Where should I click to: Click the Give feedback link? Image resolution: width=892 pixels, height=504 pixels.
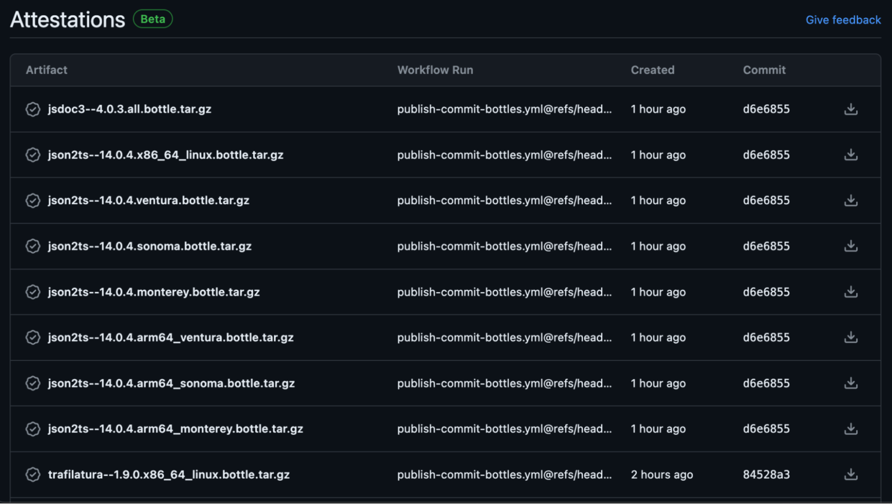(x=843, y=20)
